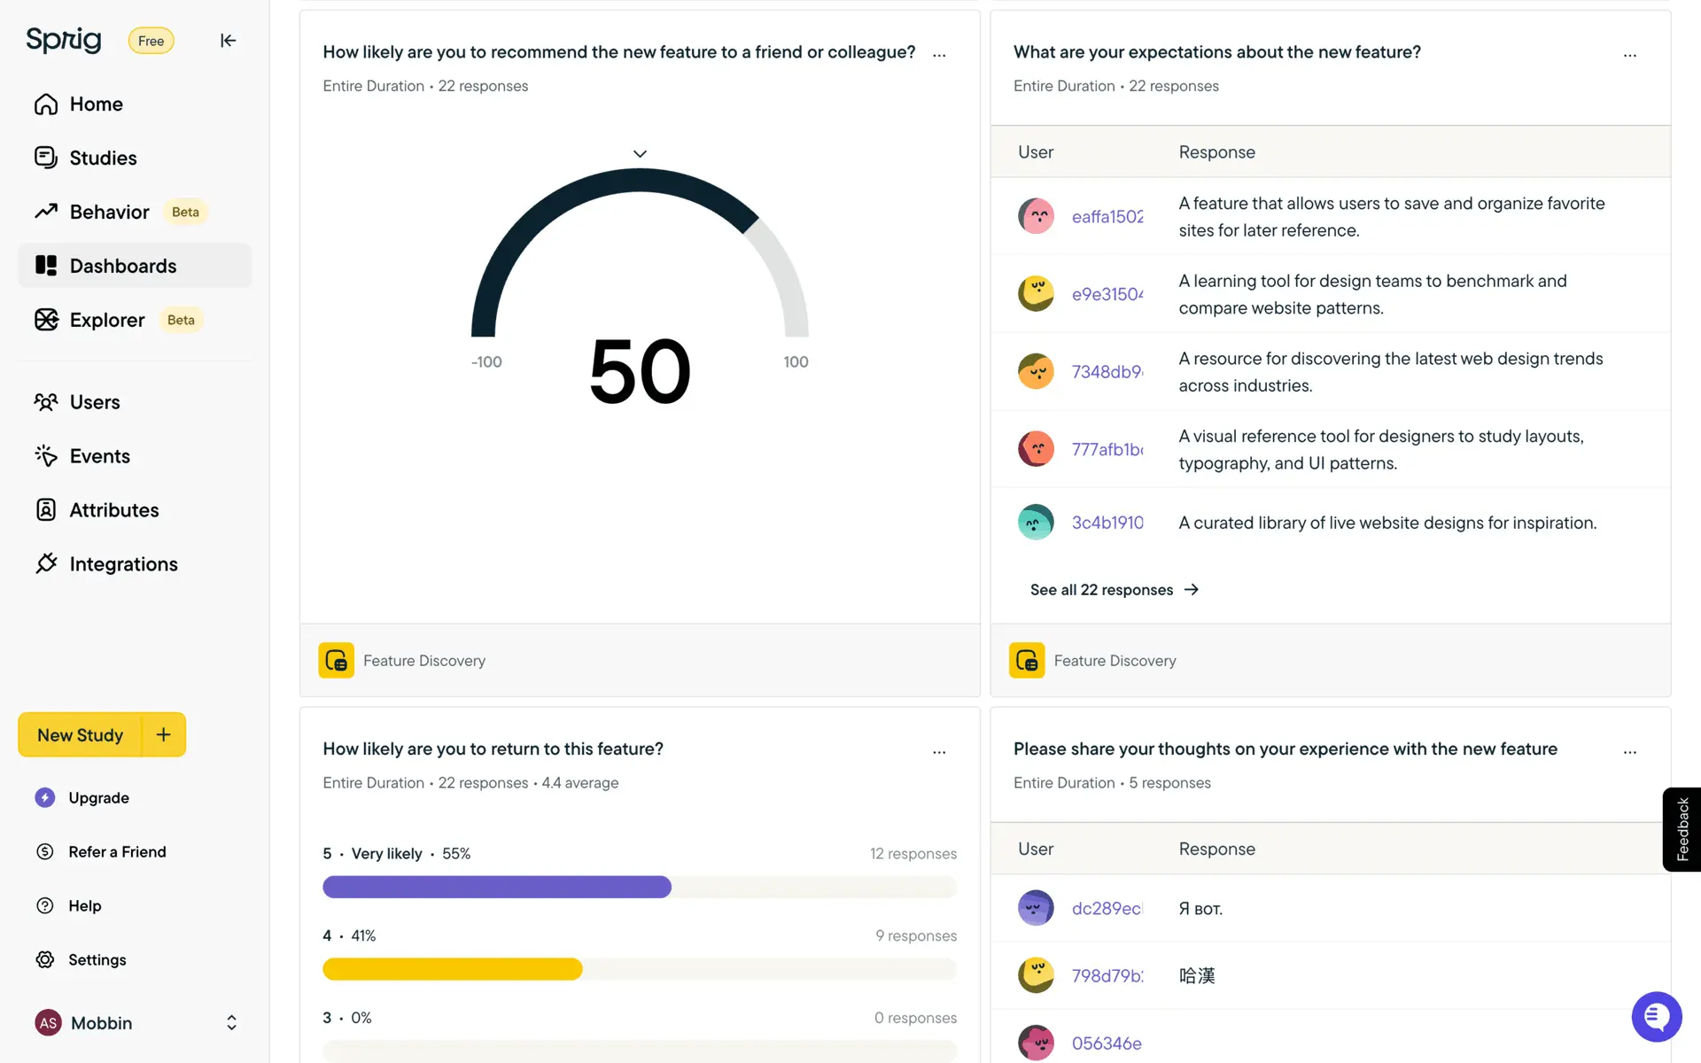Click avatar of user eaffa1502
The image size is (1701, 1063).
point(1035,216)
